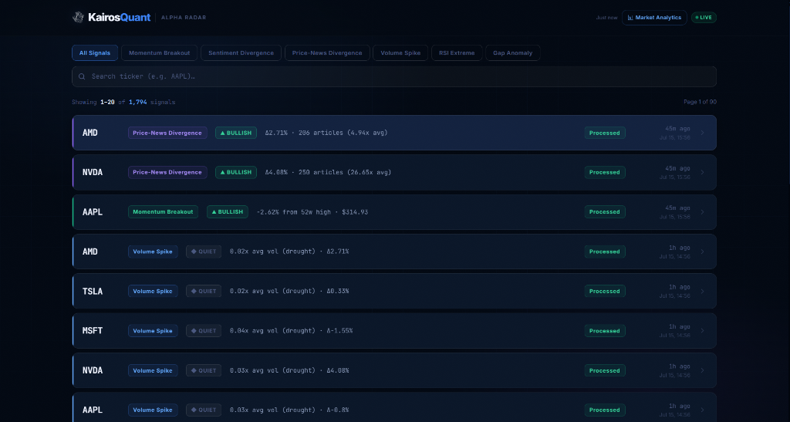Click BULLISH badge on AAPL row
Image resolution: width=790 pixels, height=422 pixels.
point(228,212)
